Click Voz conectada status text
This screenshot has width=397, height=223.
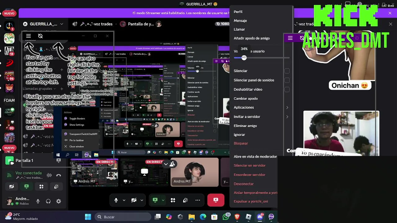click(29, 173)
